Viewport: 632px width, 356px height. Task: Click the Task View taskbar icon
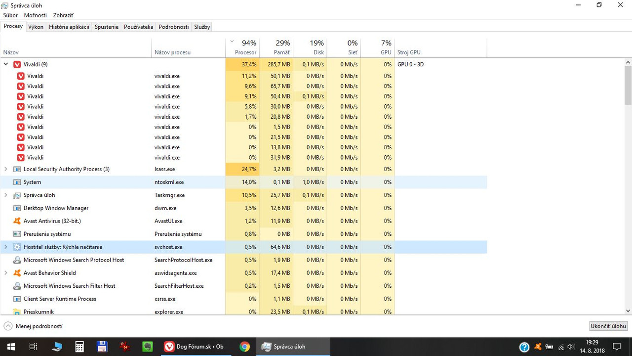(x=33, y=347)
